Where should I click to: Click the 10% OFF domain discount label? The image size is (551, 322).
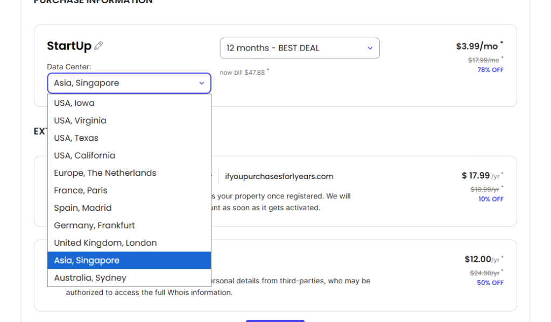coord(491,199)
